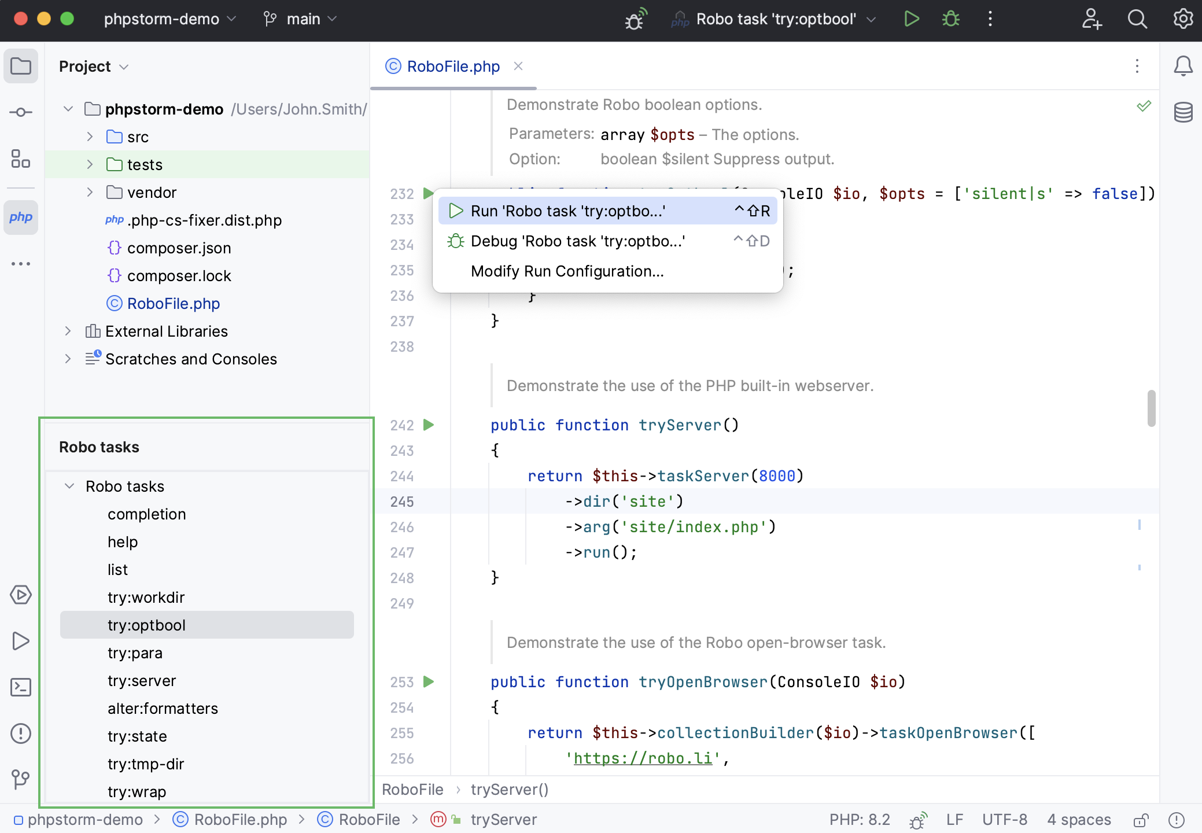
Task: Open the Services tool window icon
Action: [21, 595]
